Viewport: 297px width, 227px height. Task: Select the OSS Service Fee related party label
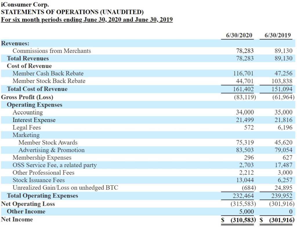[55, 165]
